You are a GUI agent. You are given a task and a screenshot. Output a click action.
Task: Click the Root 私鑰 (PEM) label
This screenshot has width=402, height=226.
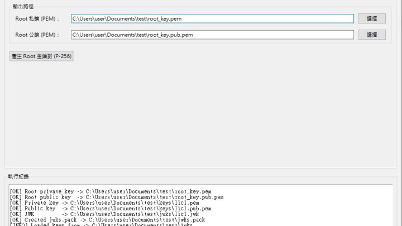[x=37, y=18]
